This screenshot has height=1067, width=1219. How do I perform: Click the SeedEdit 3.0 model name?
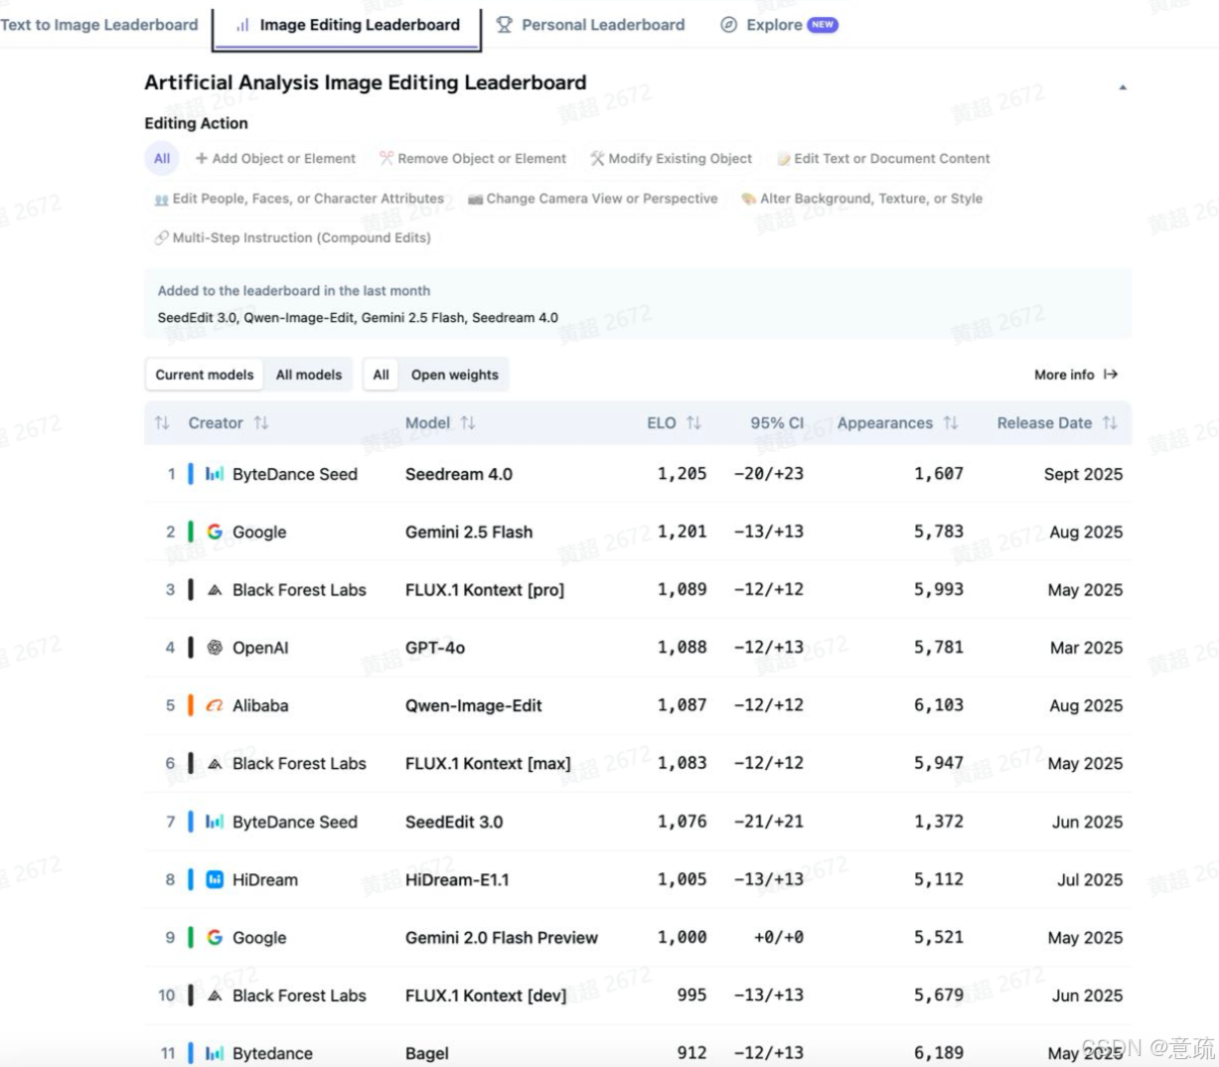coord(454,822)
